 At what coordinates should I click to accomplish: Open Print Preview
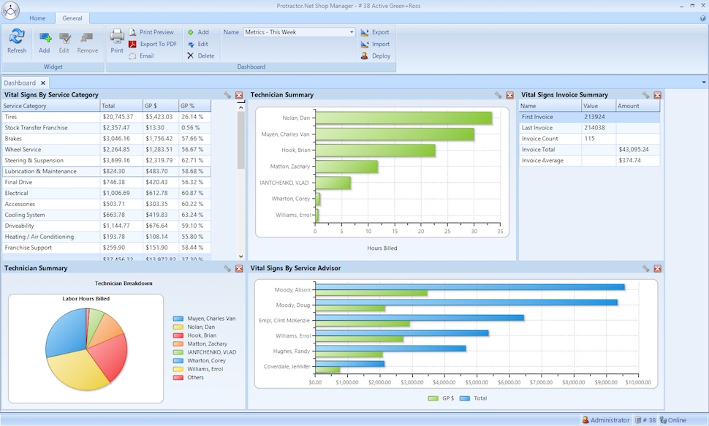coord(151,32)
